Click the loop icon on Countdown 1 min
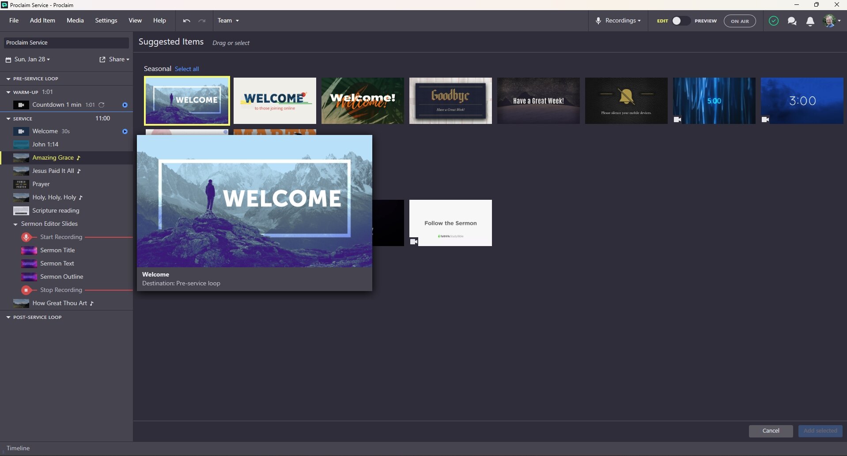This screenshot has width=847, height=456. [102, 105]
